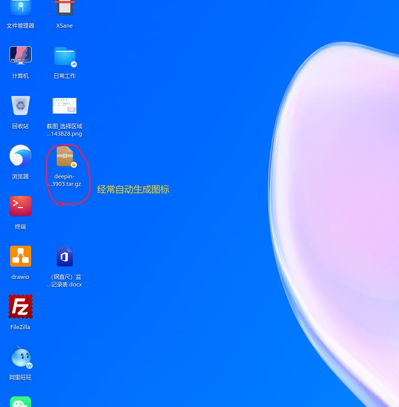This screenshot has height=407, width=399.
Task: Click the 日常工作 label text
Action: pyautogui.click(x=65, y=76)
